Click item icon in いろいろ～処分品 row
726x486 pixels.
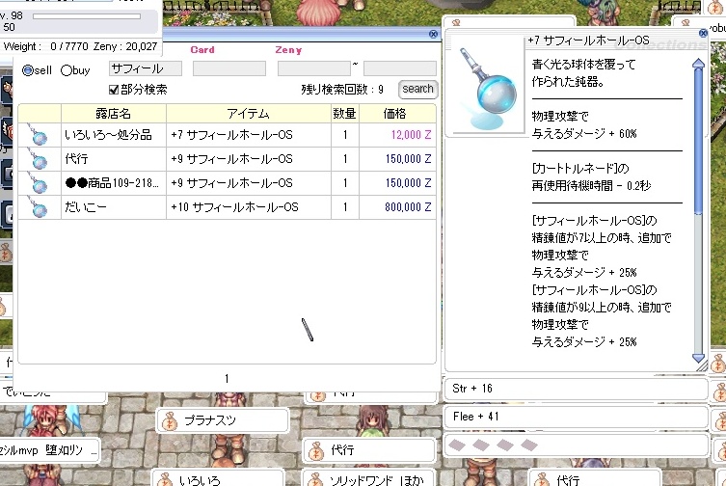(37, 135)
